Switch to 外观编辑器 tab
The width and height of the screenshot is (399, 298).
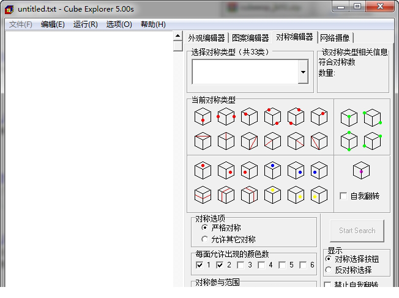pyautogui.click(x=207, y=38)
